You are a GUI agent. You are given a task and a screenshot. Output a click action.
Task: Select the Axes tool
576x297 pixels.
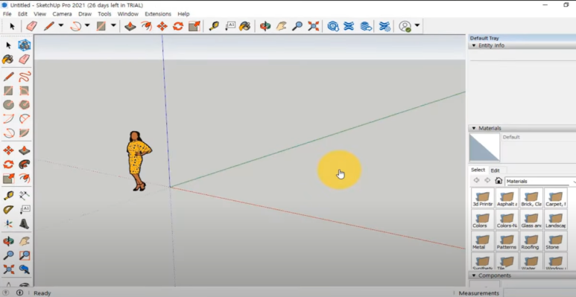point(8,223)
